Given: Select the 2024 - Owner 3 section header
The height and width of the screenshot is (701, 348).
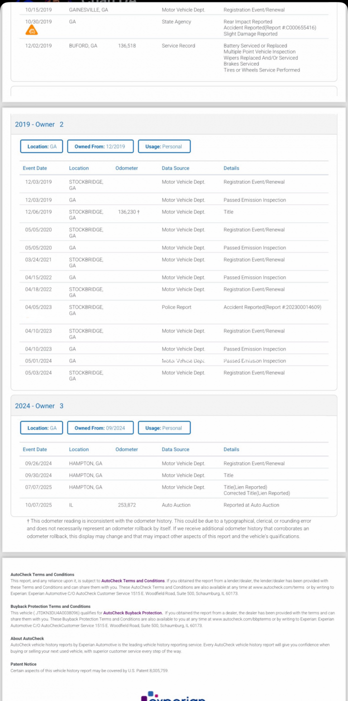Looking at the screenshot, I should (39, 406).
